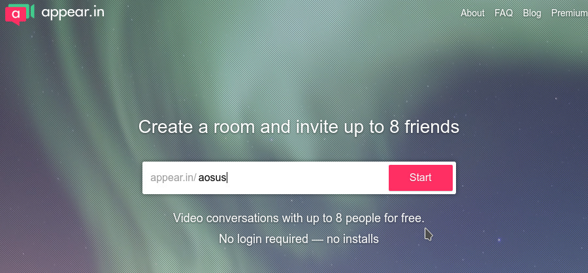Go to the FAQ page
Image resolution: width=588 pixels, height=273 pixels.
tap(504, 13)
